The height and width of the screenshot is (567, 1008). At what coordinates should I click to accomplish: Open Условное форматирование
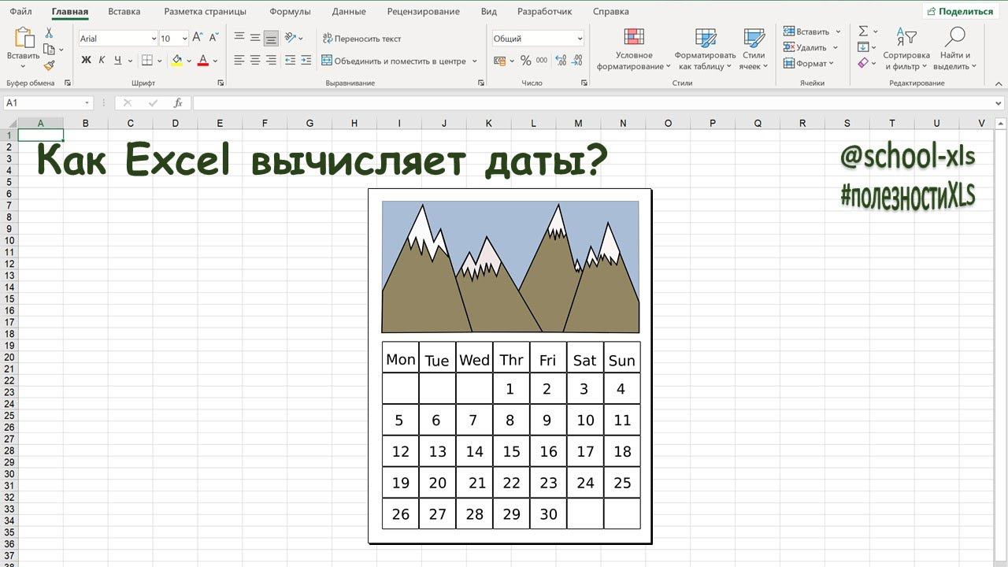[634, 49]
